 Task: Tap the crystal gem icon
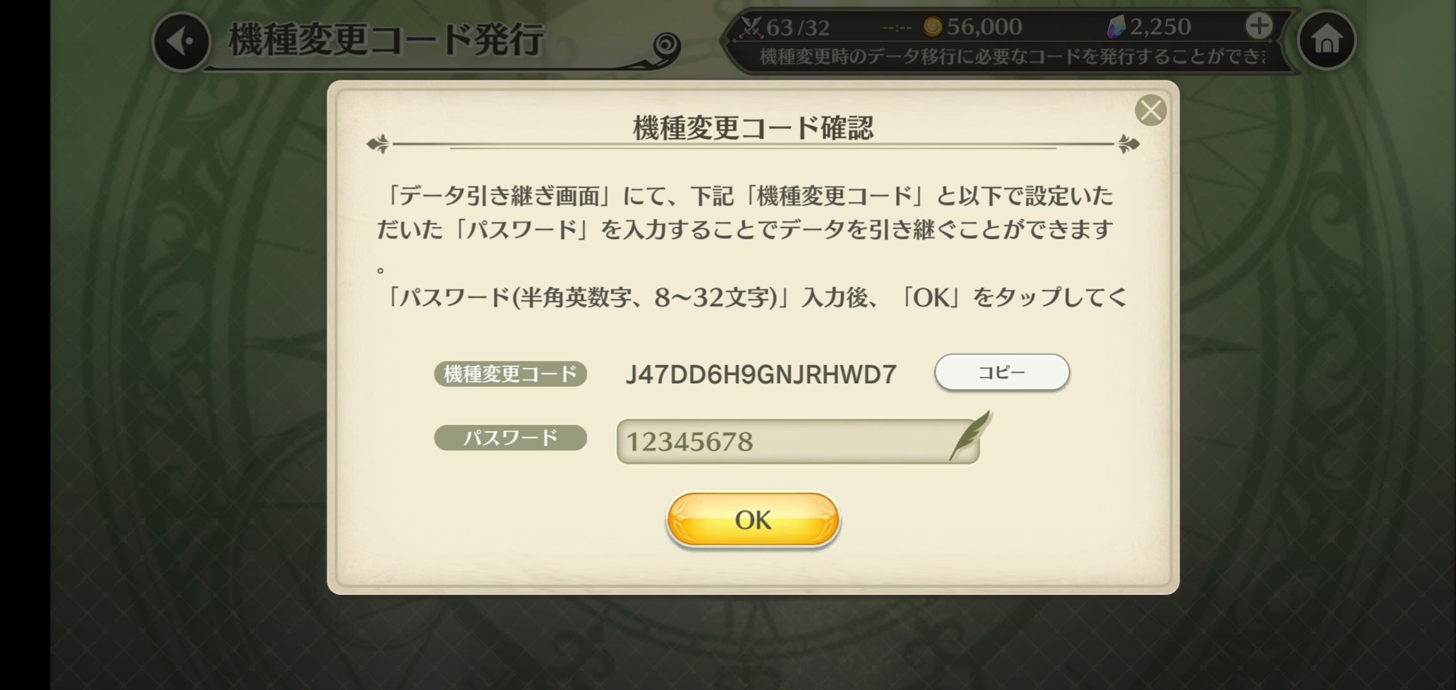pos(1116,27)
